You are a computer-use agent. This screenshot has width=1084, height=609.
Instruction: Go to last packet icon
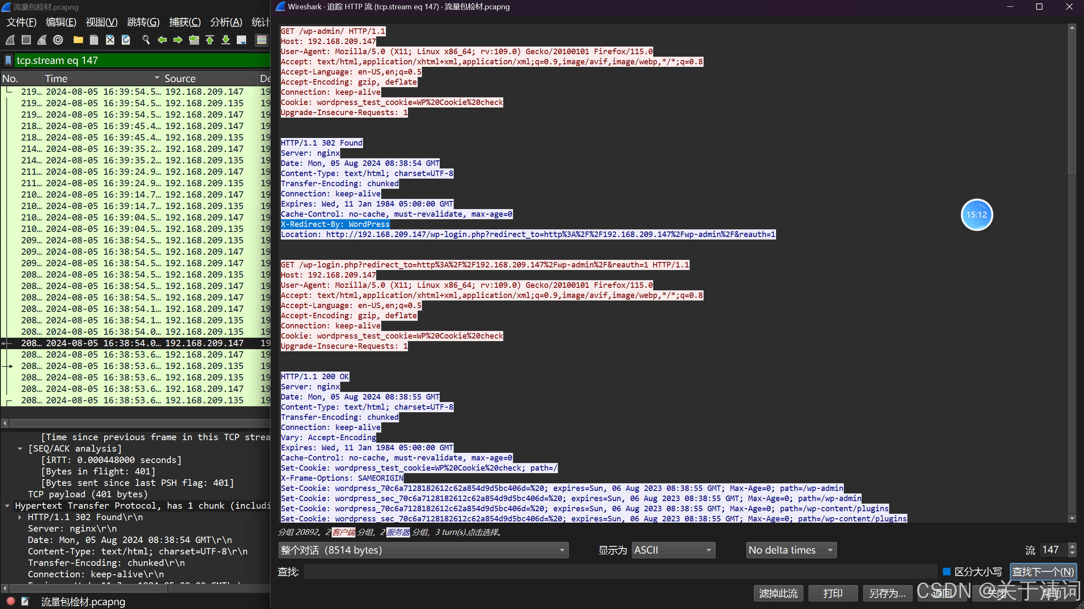(226, 40)
